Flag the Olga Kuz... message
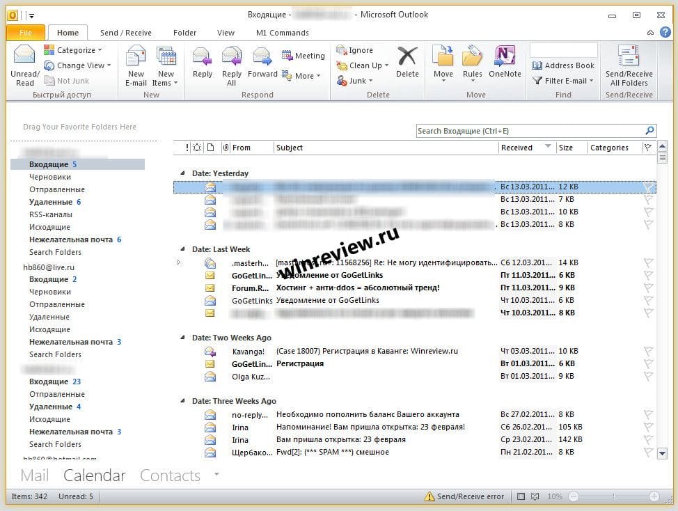This screenshot has width=678, height=511. coord(648,376)
